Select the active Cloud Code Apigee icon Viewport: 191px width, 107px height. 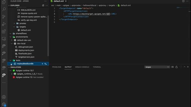[x=4, y=75]
